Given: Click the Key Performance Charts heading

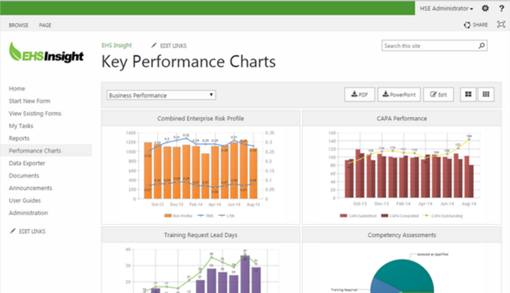Looking at the screenshot, I should tap(189, 62).
